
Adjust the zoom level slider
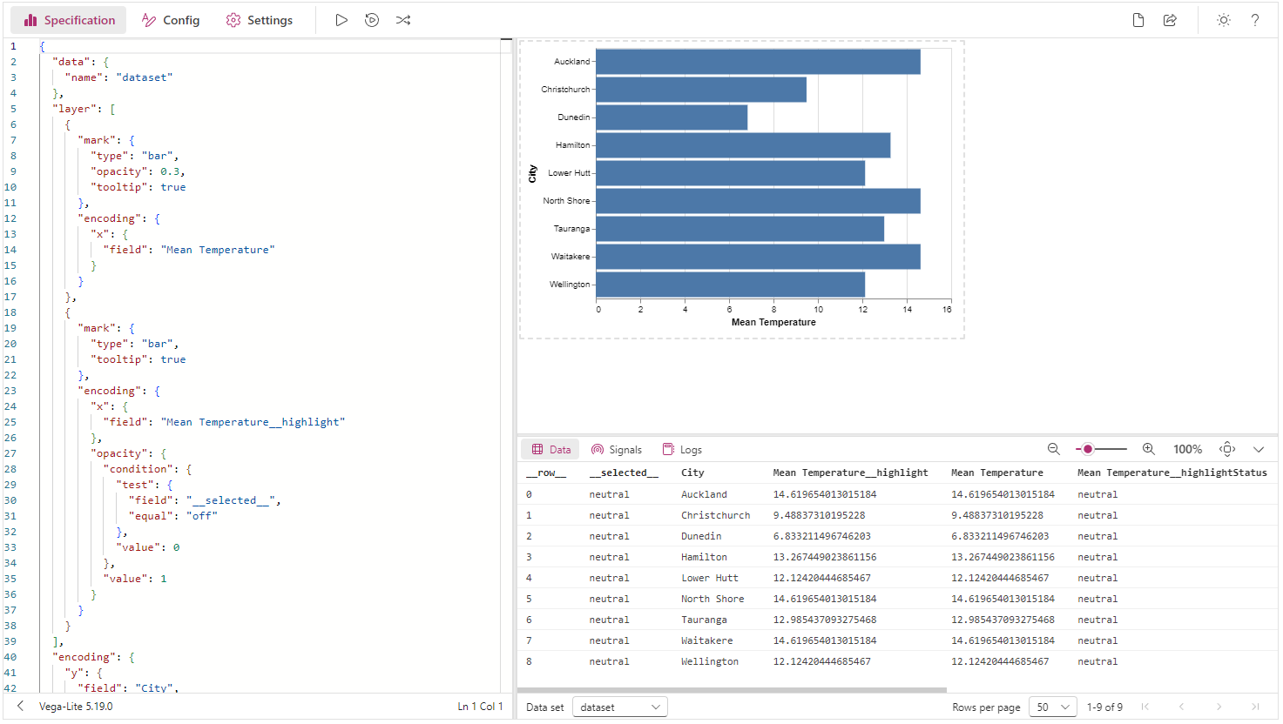(1102, 449)
